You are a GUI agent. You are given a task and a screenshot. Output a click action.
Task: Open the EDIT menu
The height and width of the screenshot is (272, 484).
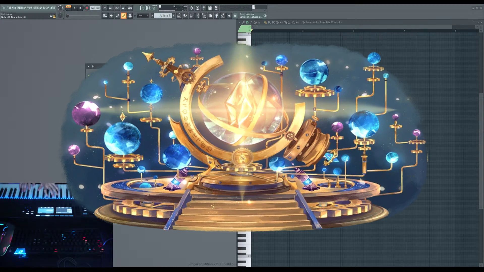[9, 8]
